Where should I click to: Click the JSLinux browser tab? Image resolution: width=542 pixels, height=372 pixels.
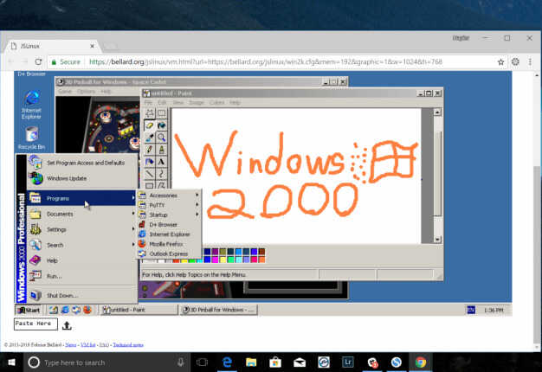(x=54, y=46)
